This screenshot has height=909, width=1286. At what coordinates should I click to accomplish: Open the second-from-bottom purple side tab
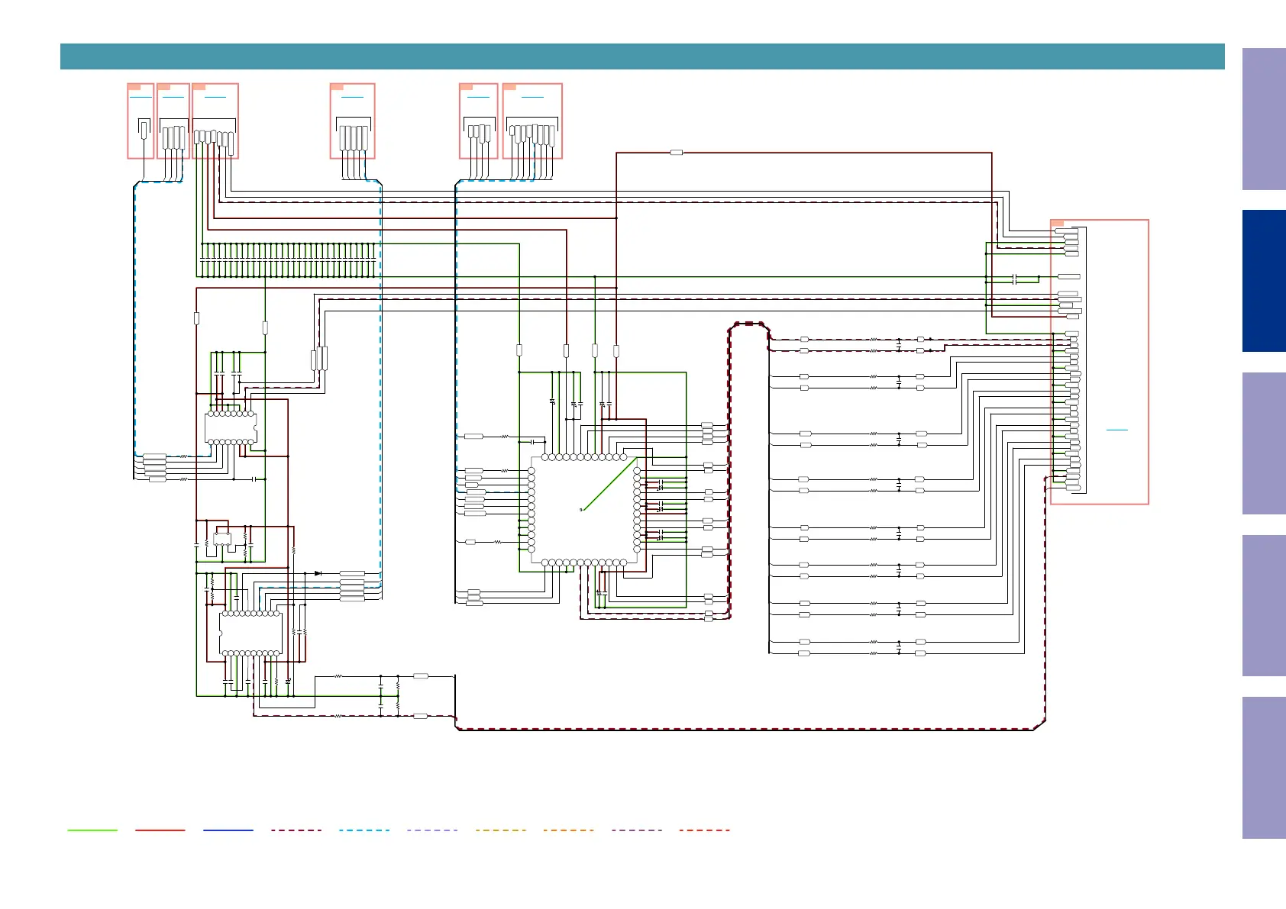1264,605
